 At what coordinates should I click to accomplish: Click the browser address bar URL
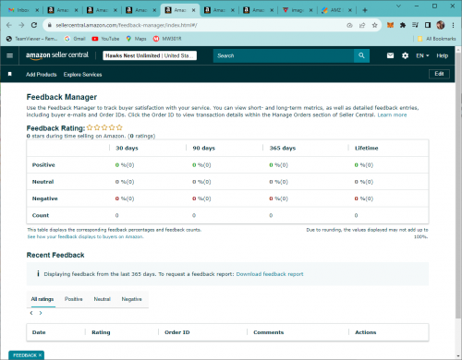coord(127,25)
